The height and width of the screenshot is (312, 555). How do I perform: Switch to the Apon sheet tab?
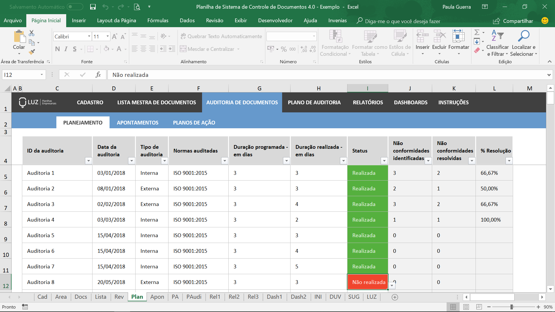pos(157,297)
